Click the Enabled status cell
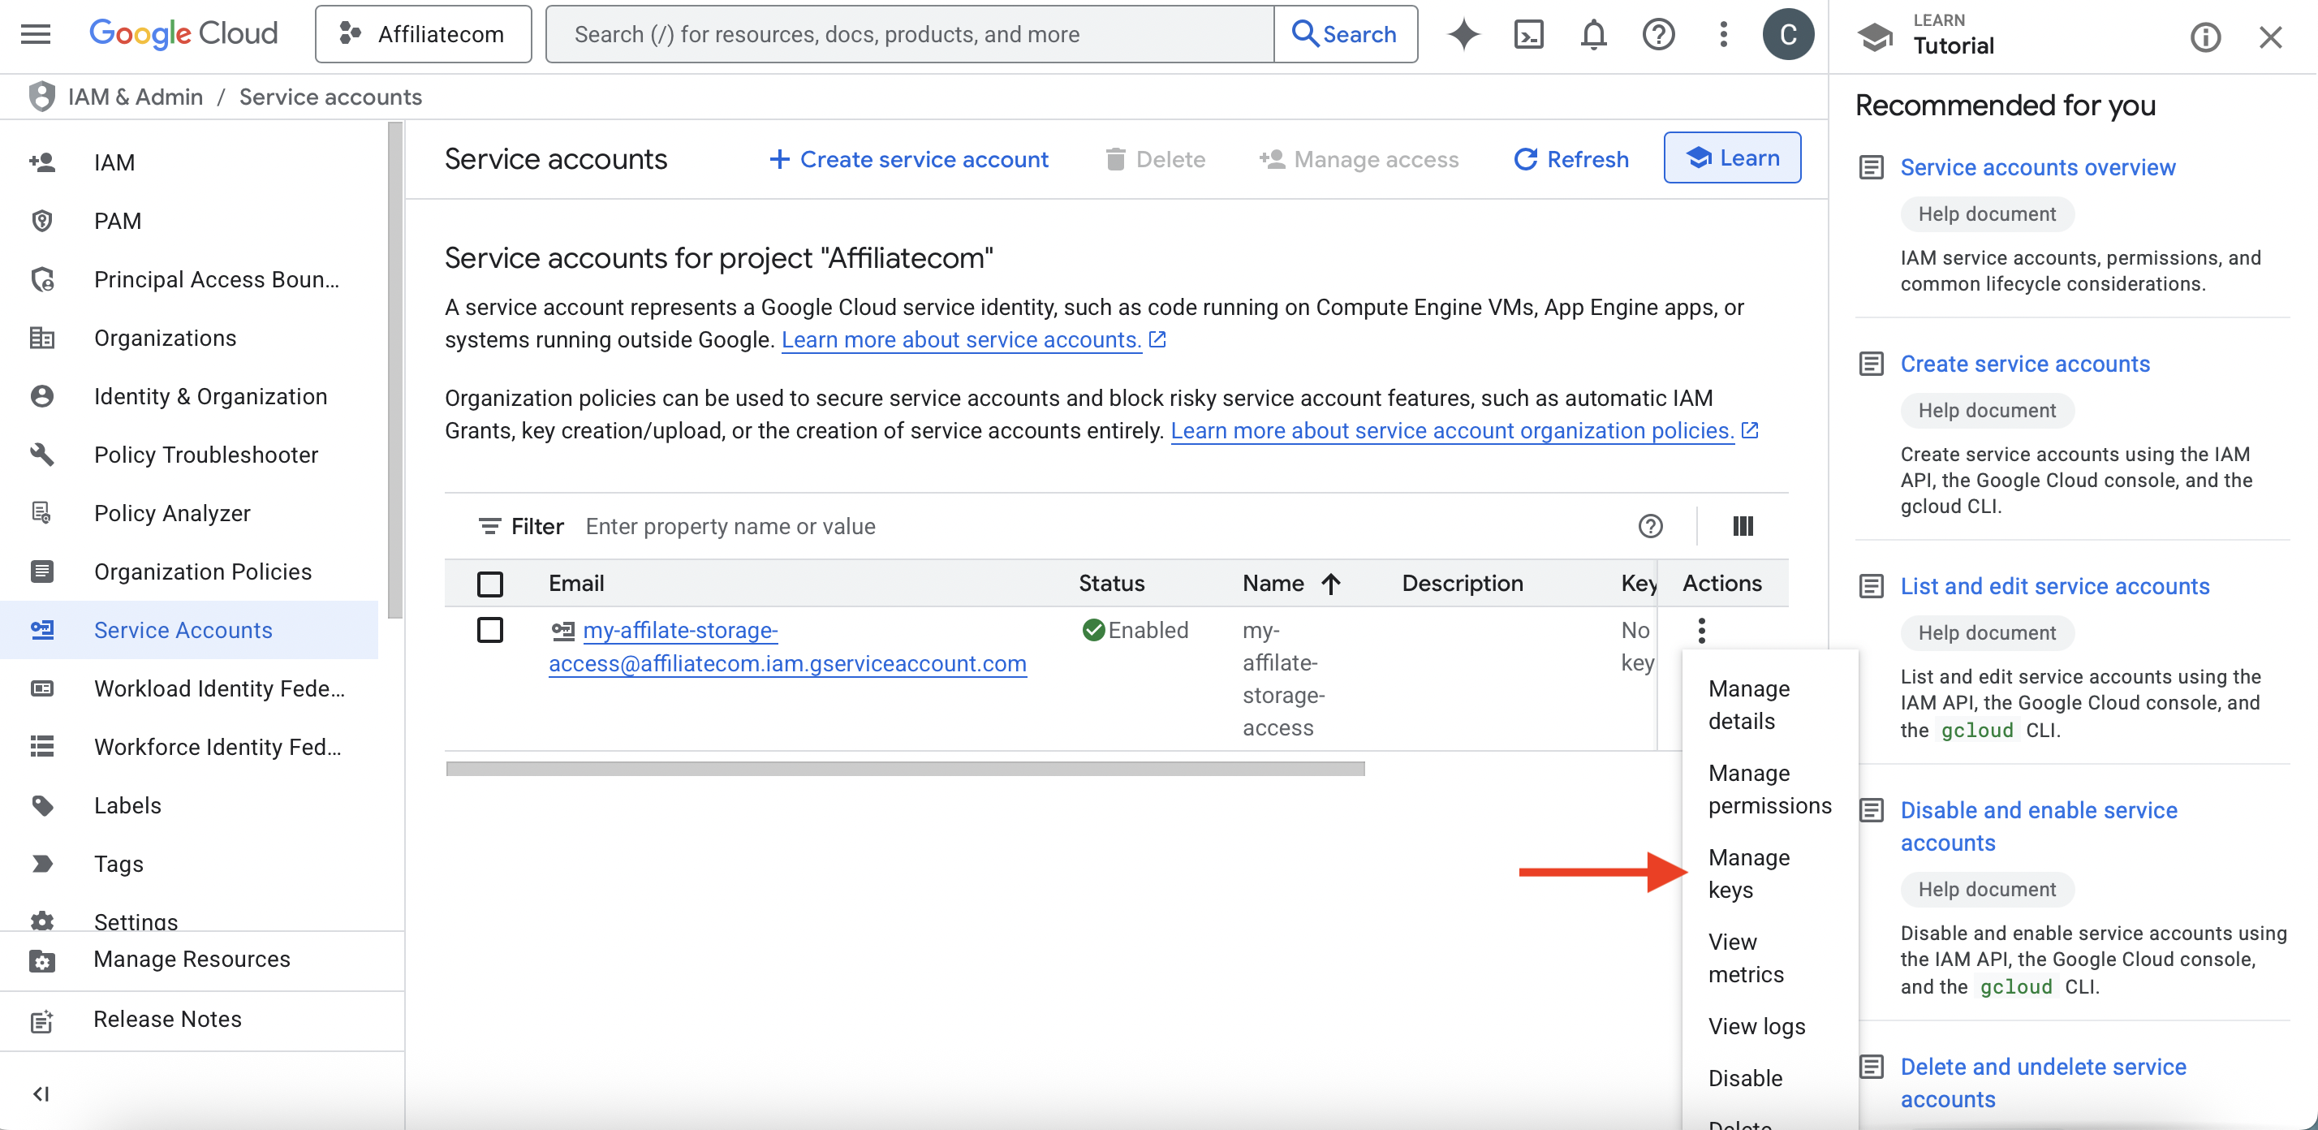The height and width of the screenshot is (1130, 2318). click(1135, 630)
